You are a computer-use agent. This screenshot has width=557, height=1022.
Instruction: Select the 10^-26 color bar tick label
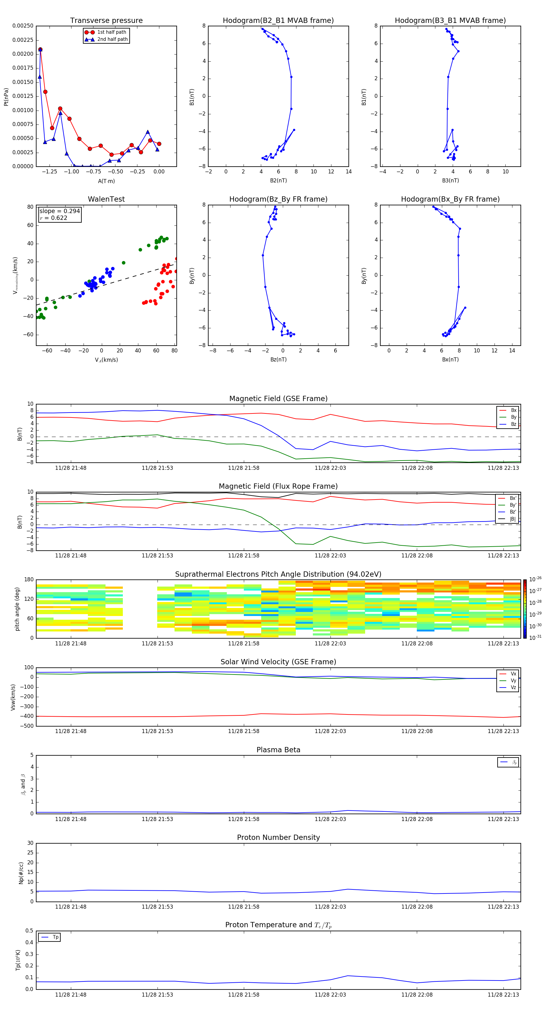pyautogui.click(x=535, y=579)
